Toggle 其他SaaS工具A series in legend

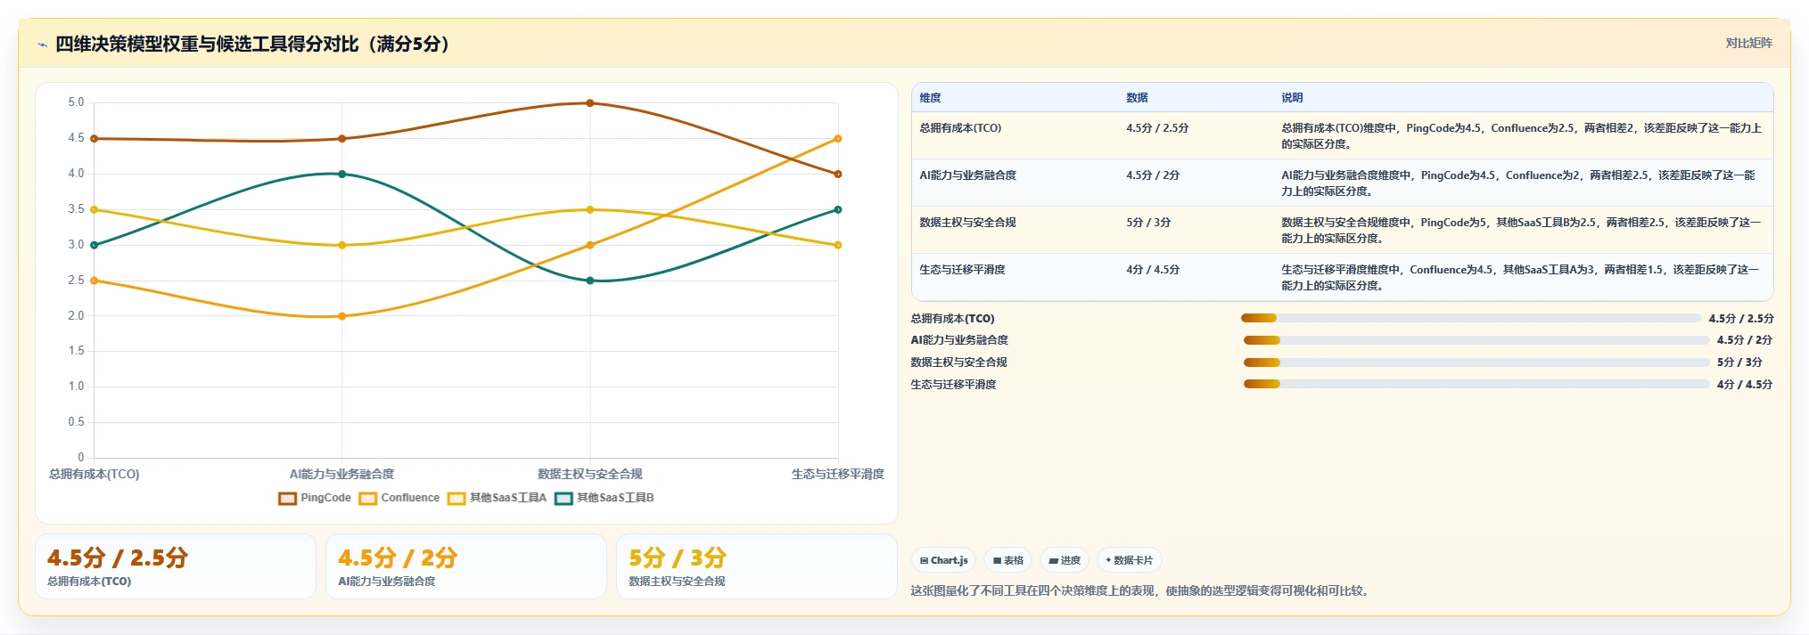tap(497, 498)
